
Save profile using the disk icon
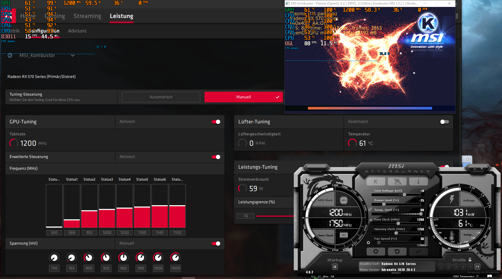coord(477,266)
